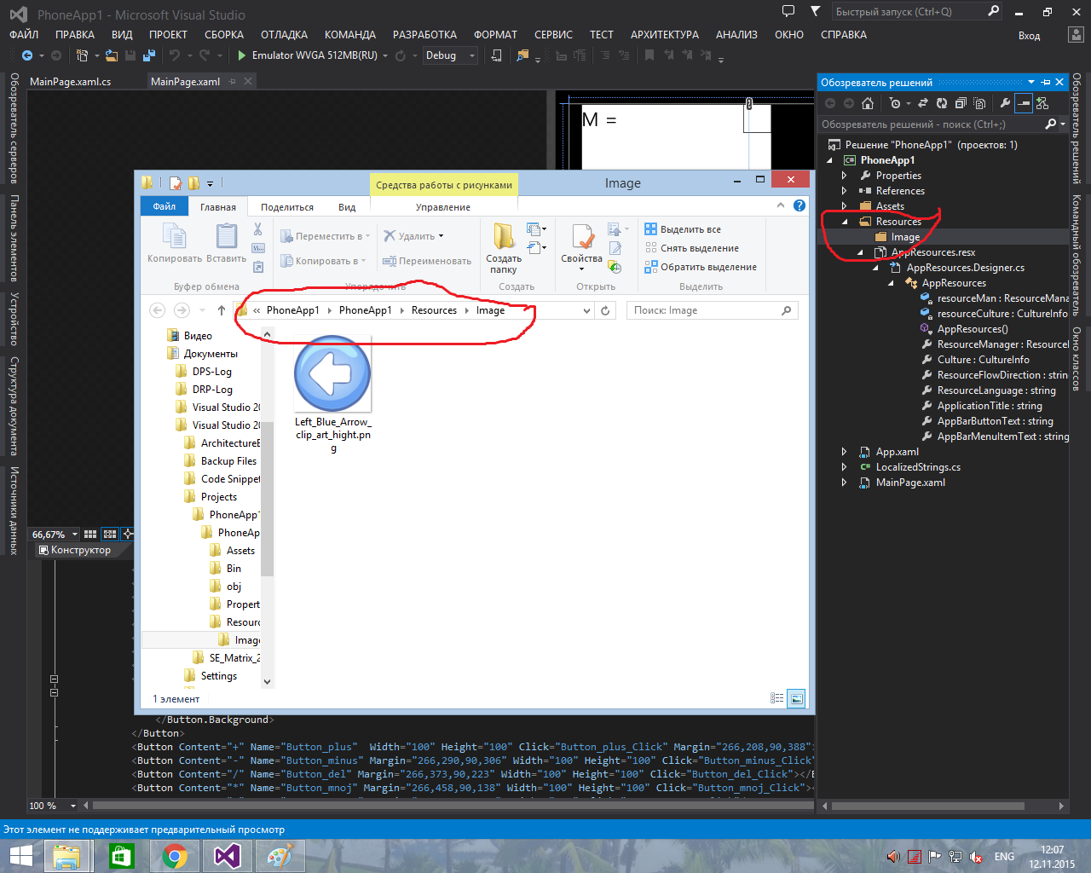The height and width of the screenshot is (873, 1091).
Task: Start debugging with the green play icon
Action: [242, 55]
